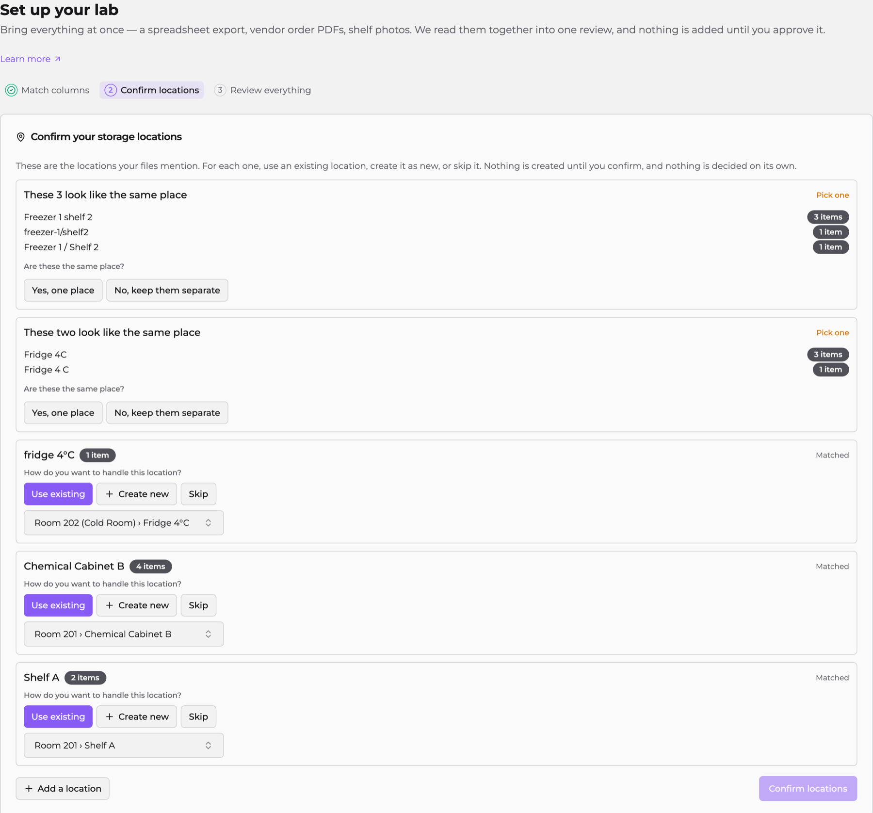The width and height of the screenshot is (873, 813).
Task: Expand the Room 201 Chemical Cabinet B dropdown
Action: 124,634
